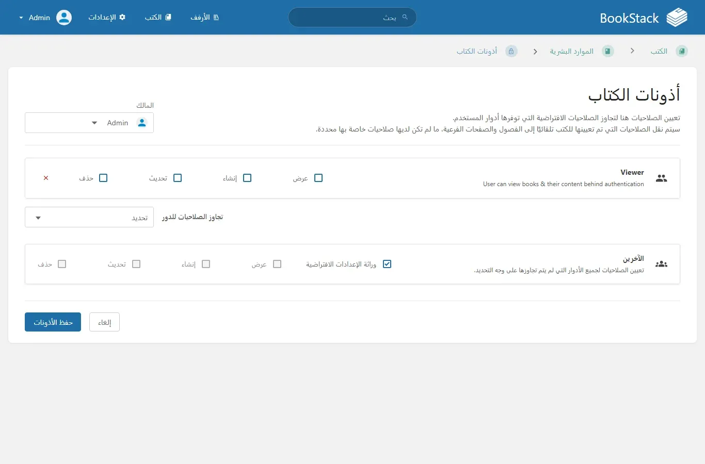
Task: Open الأرفف in the top navigation
Action: (205, 17)
